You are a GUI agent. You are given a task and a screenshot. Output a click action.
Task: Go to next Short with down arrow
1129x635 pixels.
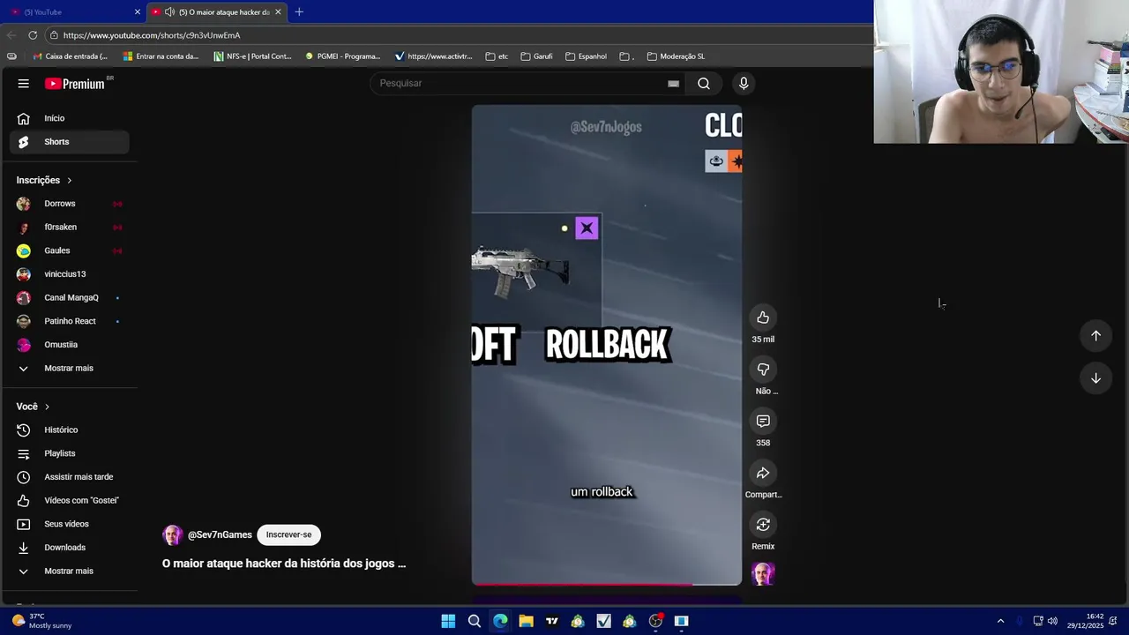click(x=1095, y=377)
